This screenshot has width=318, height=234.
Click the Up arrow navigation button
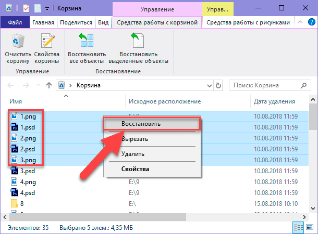(49, 85)
